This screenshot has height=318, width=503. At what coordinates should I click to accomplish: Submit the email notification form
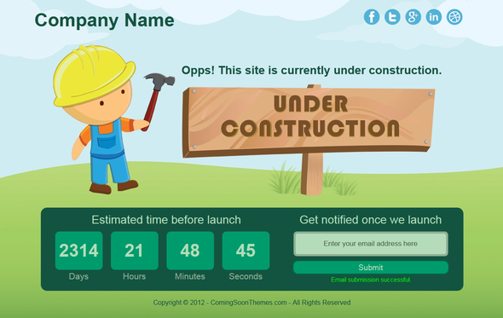[x=371, y=268]
